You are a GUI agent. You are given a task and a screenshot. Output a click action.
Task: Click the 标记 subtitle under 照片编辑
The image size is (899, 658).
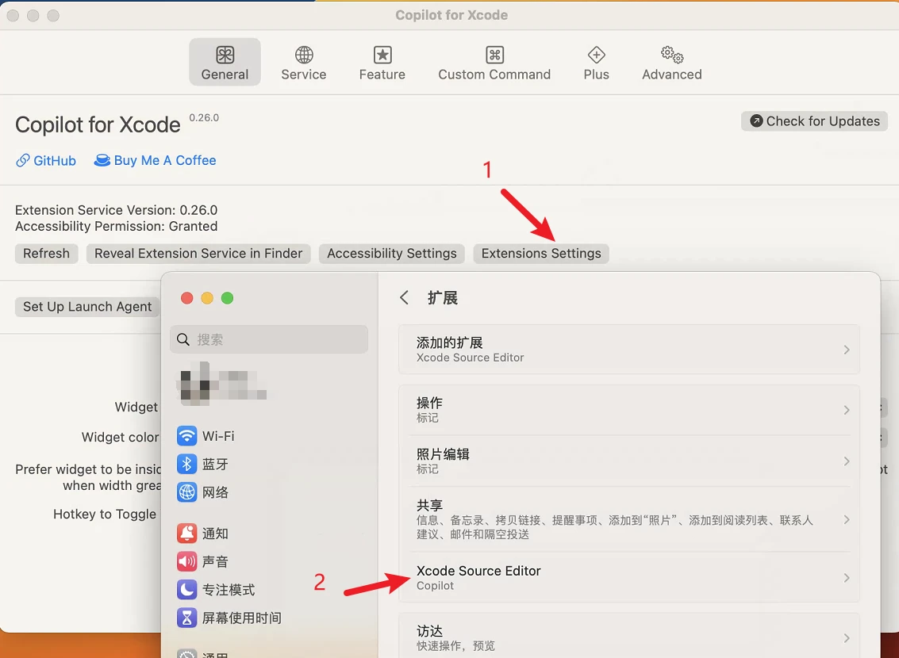point(428,469)
